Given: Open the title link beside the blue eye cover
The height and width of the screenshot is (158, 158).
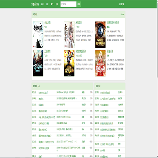Looking at the screenshot, I should pos(113,23).
